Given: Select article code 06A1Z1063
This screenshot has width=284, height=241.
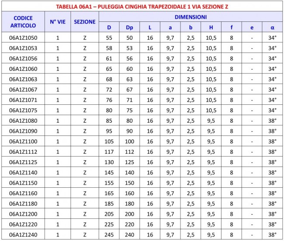Looking at the screenshot, I should point(23,79).
